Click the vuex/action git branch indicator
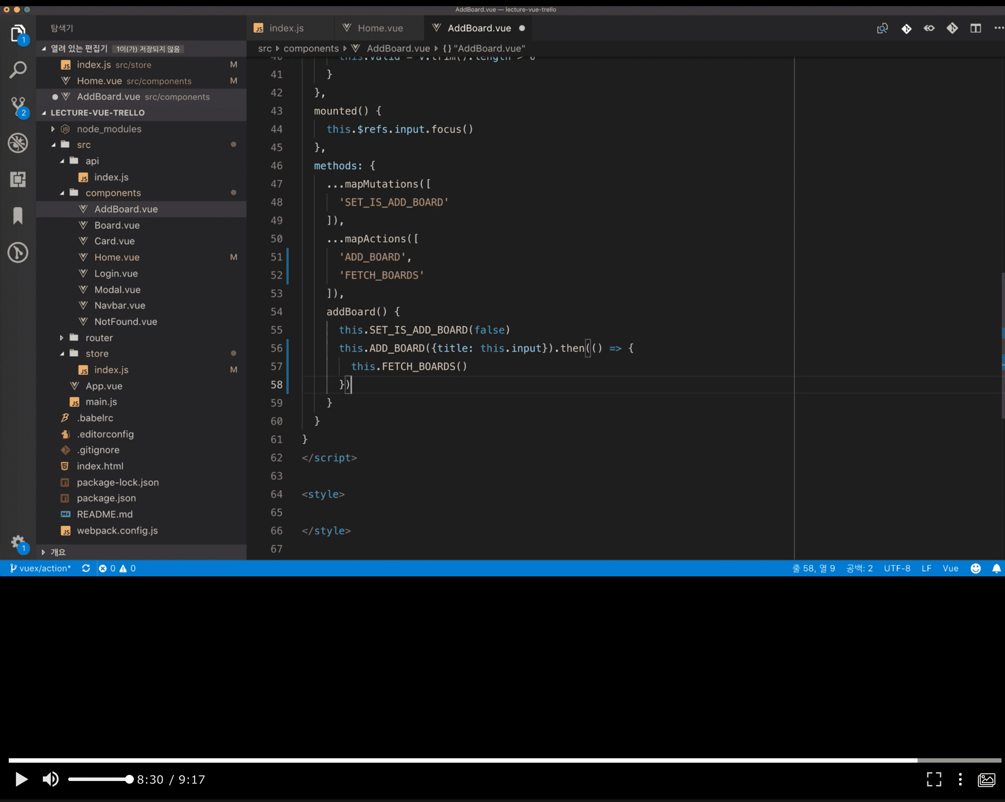 click(x=40, y=568)
